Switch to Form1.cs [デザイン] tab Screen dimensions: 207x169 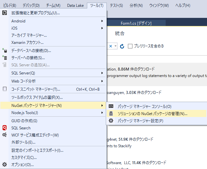pyautogui.click(x=136, y=23)
